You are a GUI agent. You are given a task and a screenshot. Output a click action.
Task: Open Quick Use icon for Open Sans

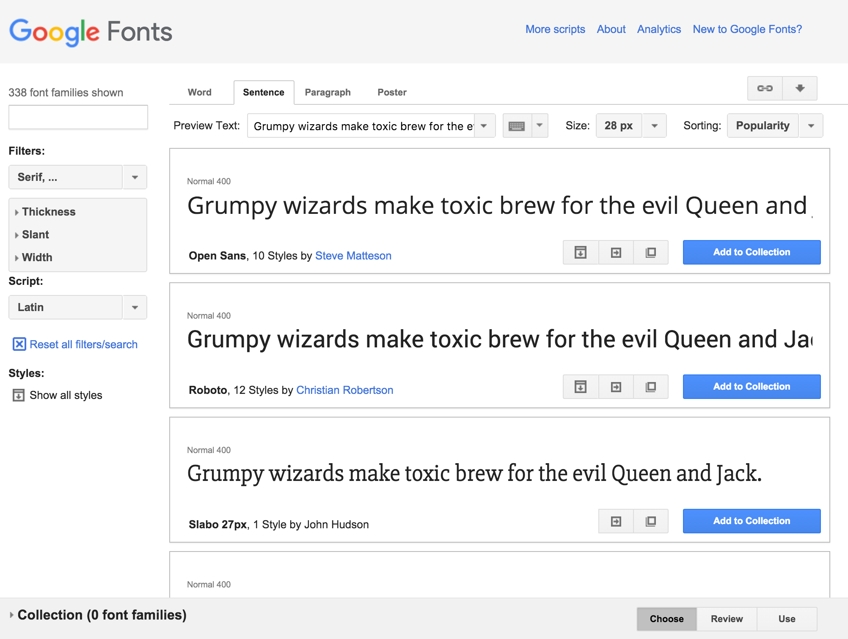tap(616, 253)
